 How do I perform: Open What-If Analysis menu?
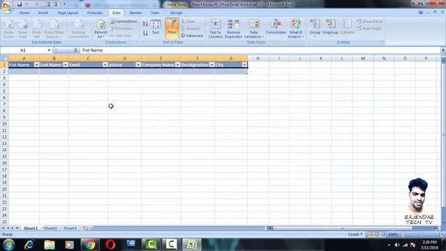[x=295, y=29]
